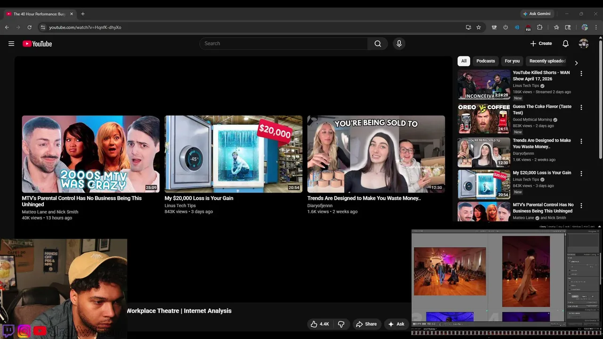This screenshot has width=603, height=339.
Task: Open the $20,000 freezer end-screen thumbnail
Action: pos(233,154)
